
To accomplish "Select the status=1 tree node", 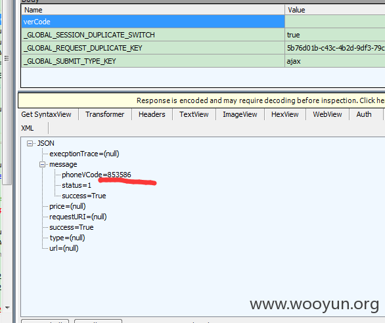I will pyautogui.click(x=76, y=185).
